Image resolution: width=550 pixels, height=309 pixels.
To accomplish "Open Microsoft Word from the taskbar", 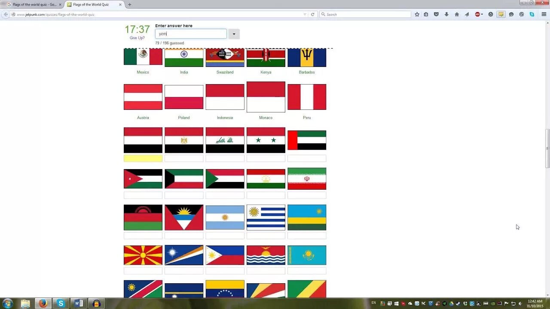I will click(79, 303).
